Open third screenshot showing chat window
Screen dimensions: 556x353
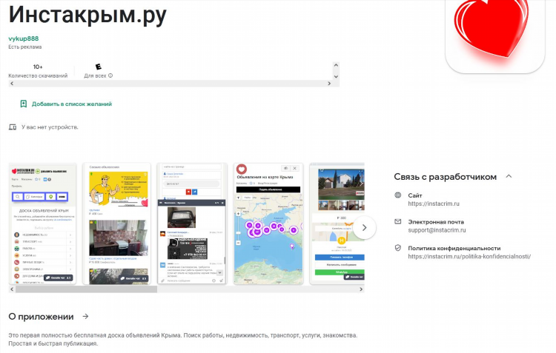[192, 223]
